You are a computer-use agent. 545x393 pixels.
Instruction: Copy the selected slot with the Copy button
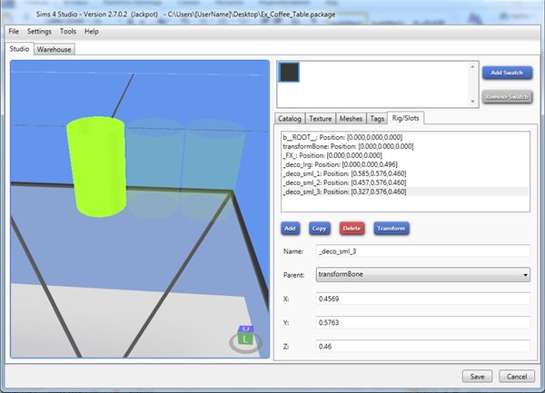(319, 228)
